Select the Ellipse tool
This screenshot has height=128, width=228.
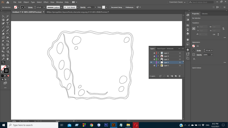[7, 27]
